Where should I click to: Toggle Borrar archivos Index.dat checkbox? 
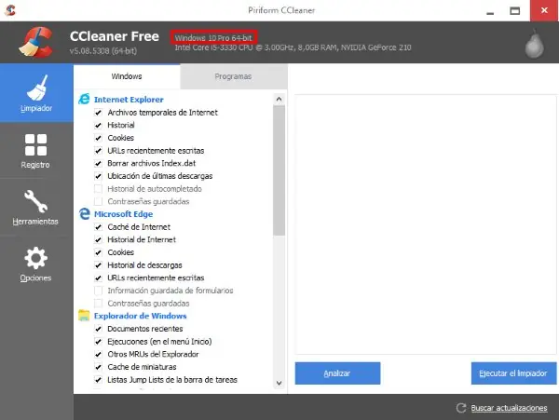(98, 164)
